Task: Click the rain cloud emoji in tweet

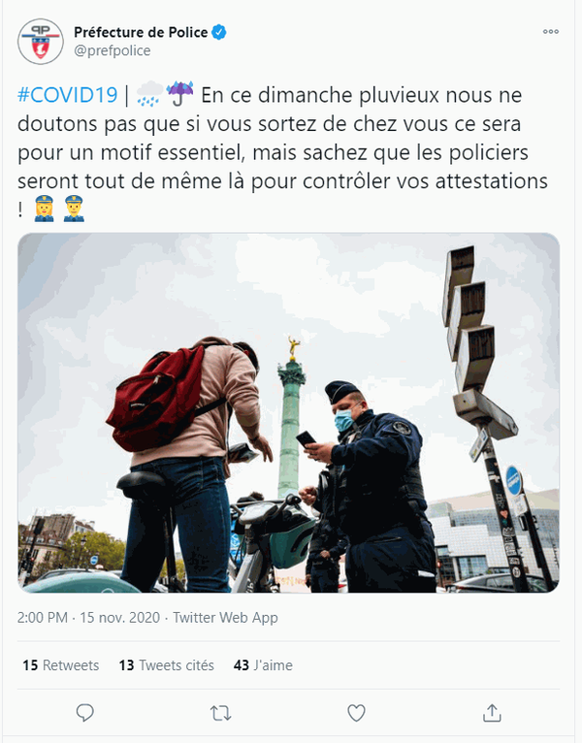Action: pos(149,94)
